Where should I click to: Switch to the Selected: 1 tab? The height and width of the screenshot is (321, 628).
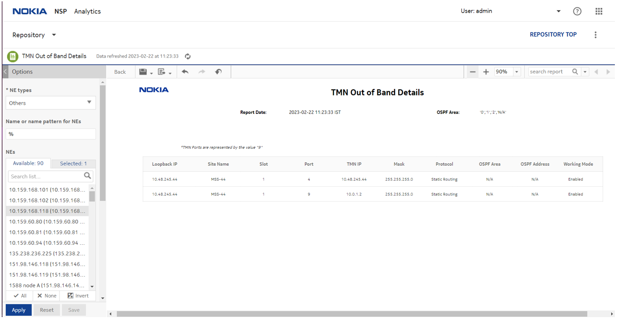click(73, 164)
